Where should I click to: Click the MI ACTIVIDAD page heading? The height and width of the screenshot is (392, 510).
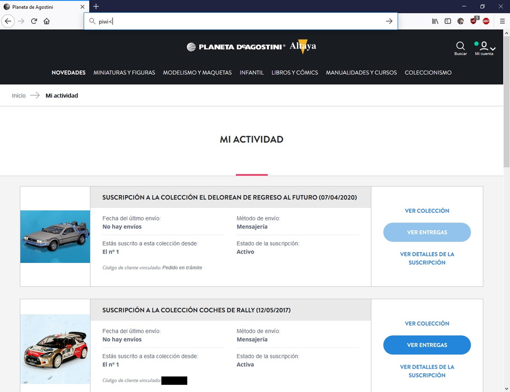(252, 139)
